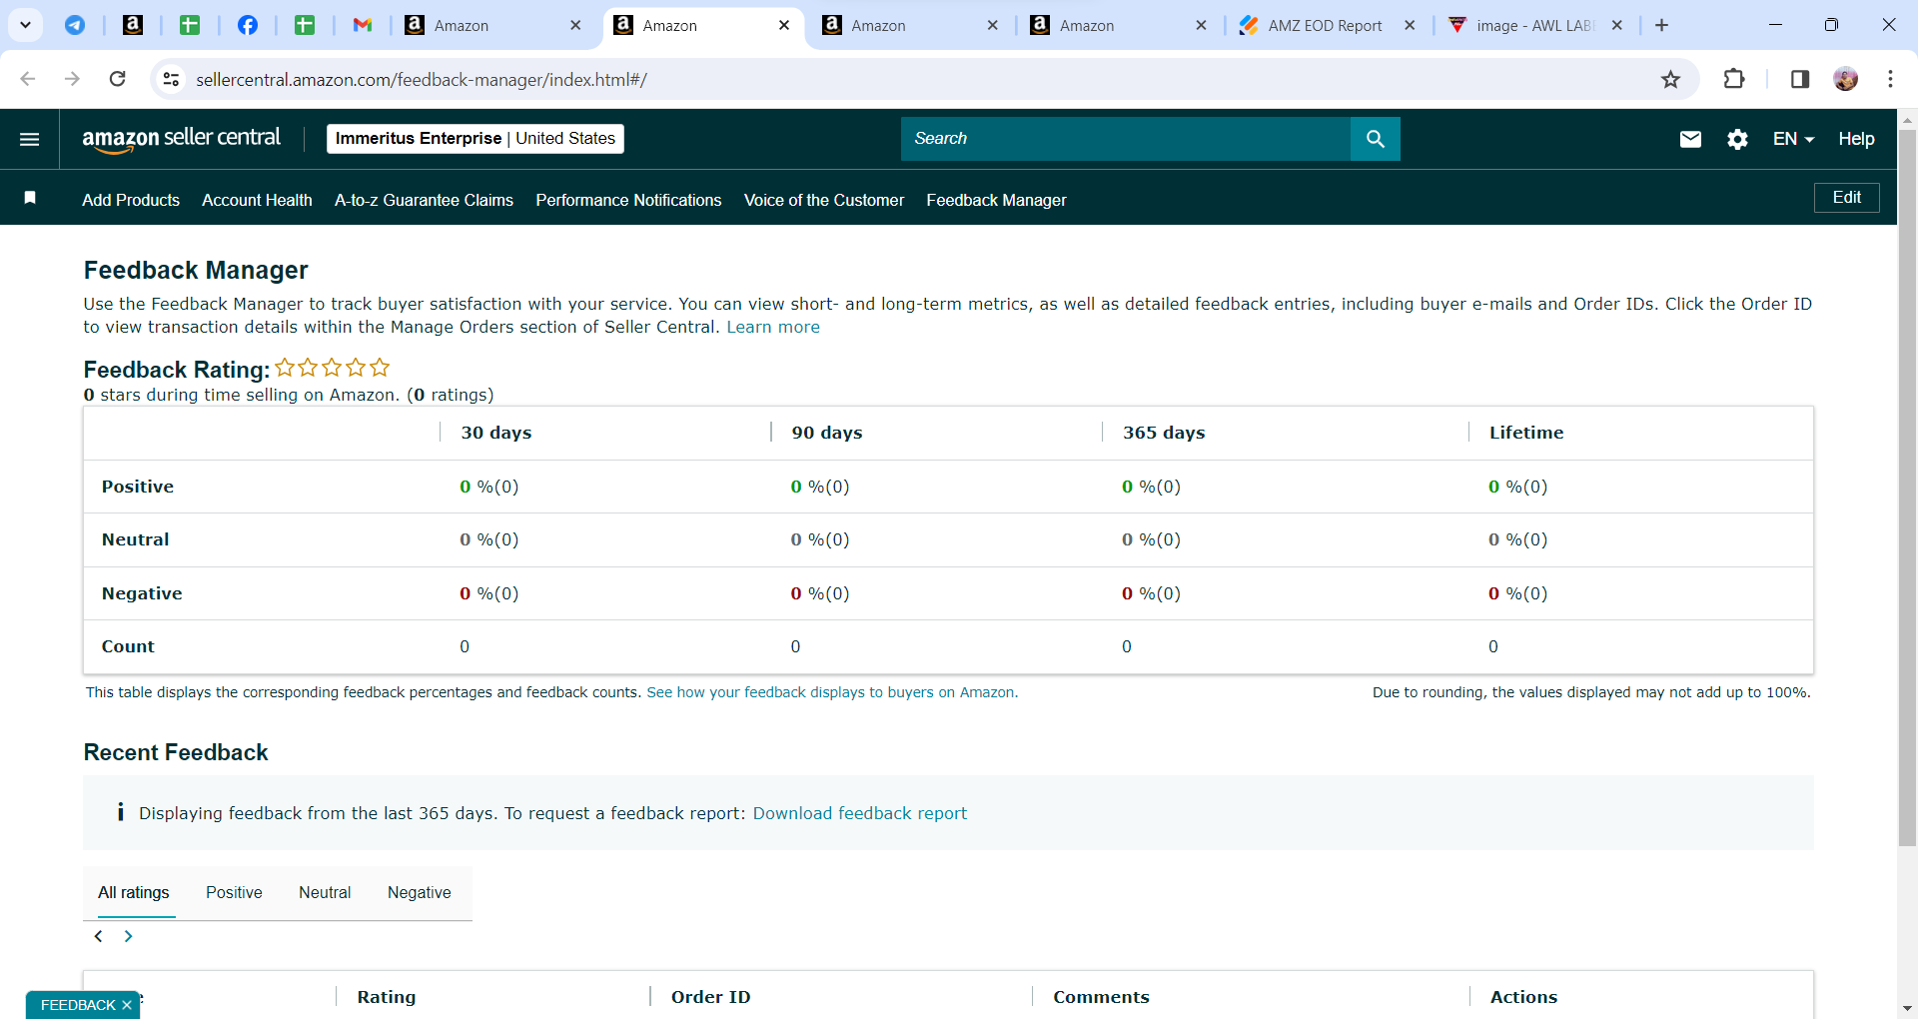Open the messages envelope icon
1918x1019 pixels.
click(x=1690, y=139)
